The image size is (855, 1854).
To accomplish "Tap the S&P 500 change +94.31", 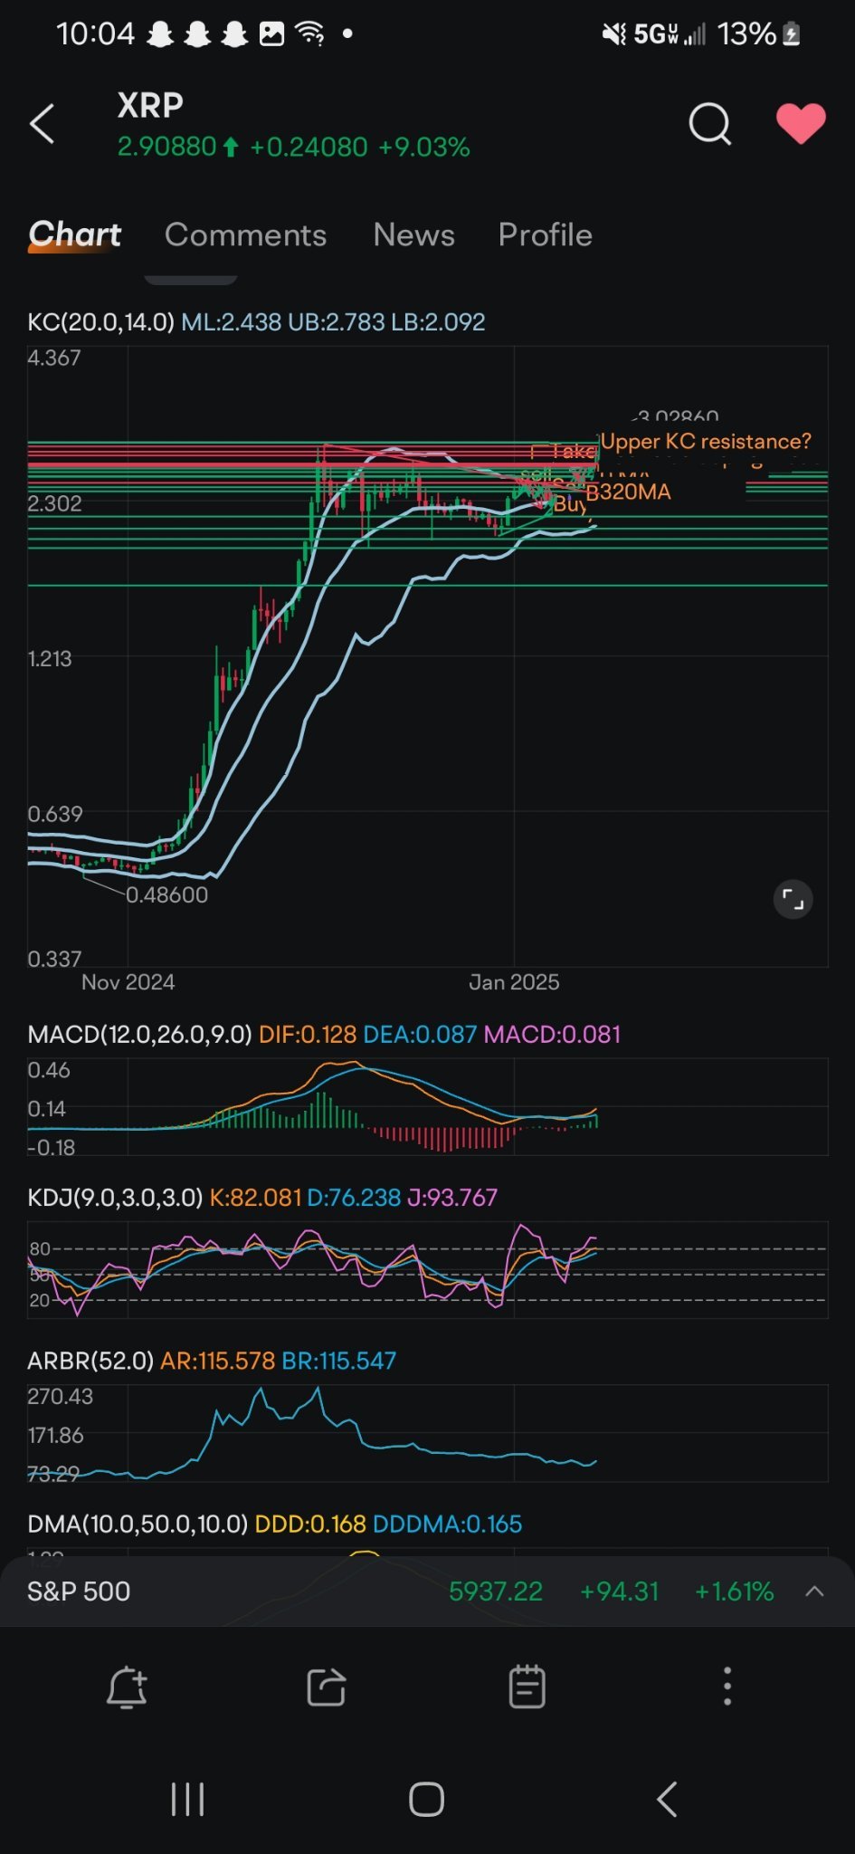I will point(619,1591).
